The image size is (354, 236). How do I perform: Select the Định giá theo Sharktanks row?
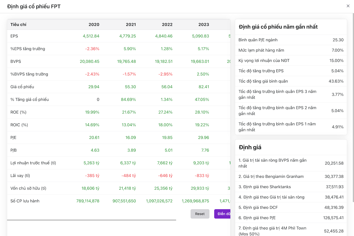[291, 187]
